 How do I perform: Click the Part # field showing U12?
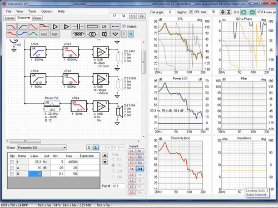pos(118,186)
